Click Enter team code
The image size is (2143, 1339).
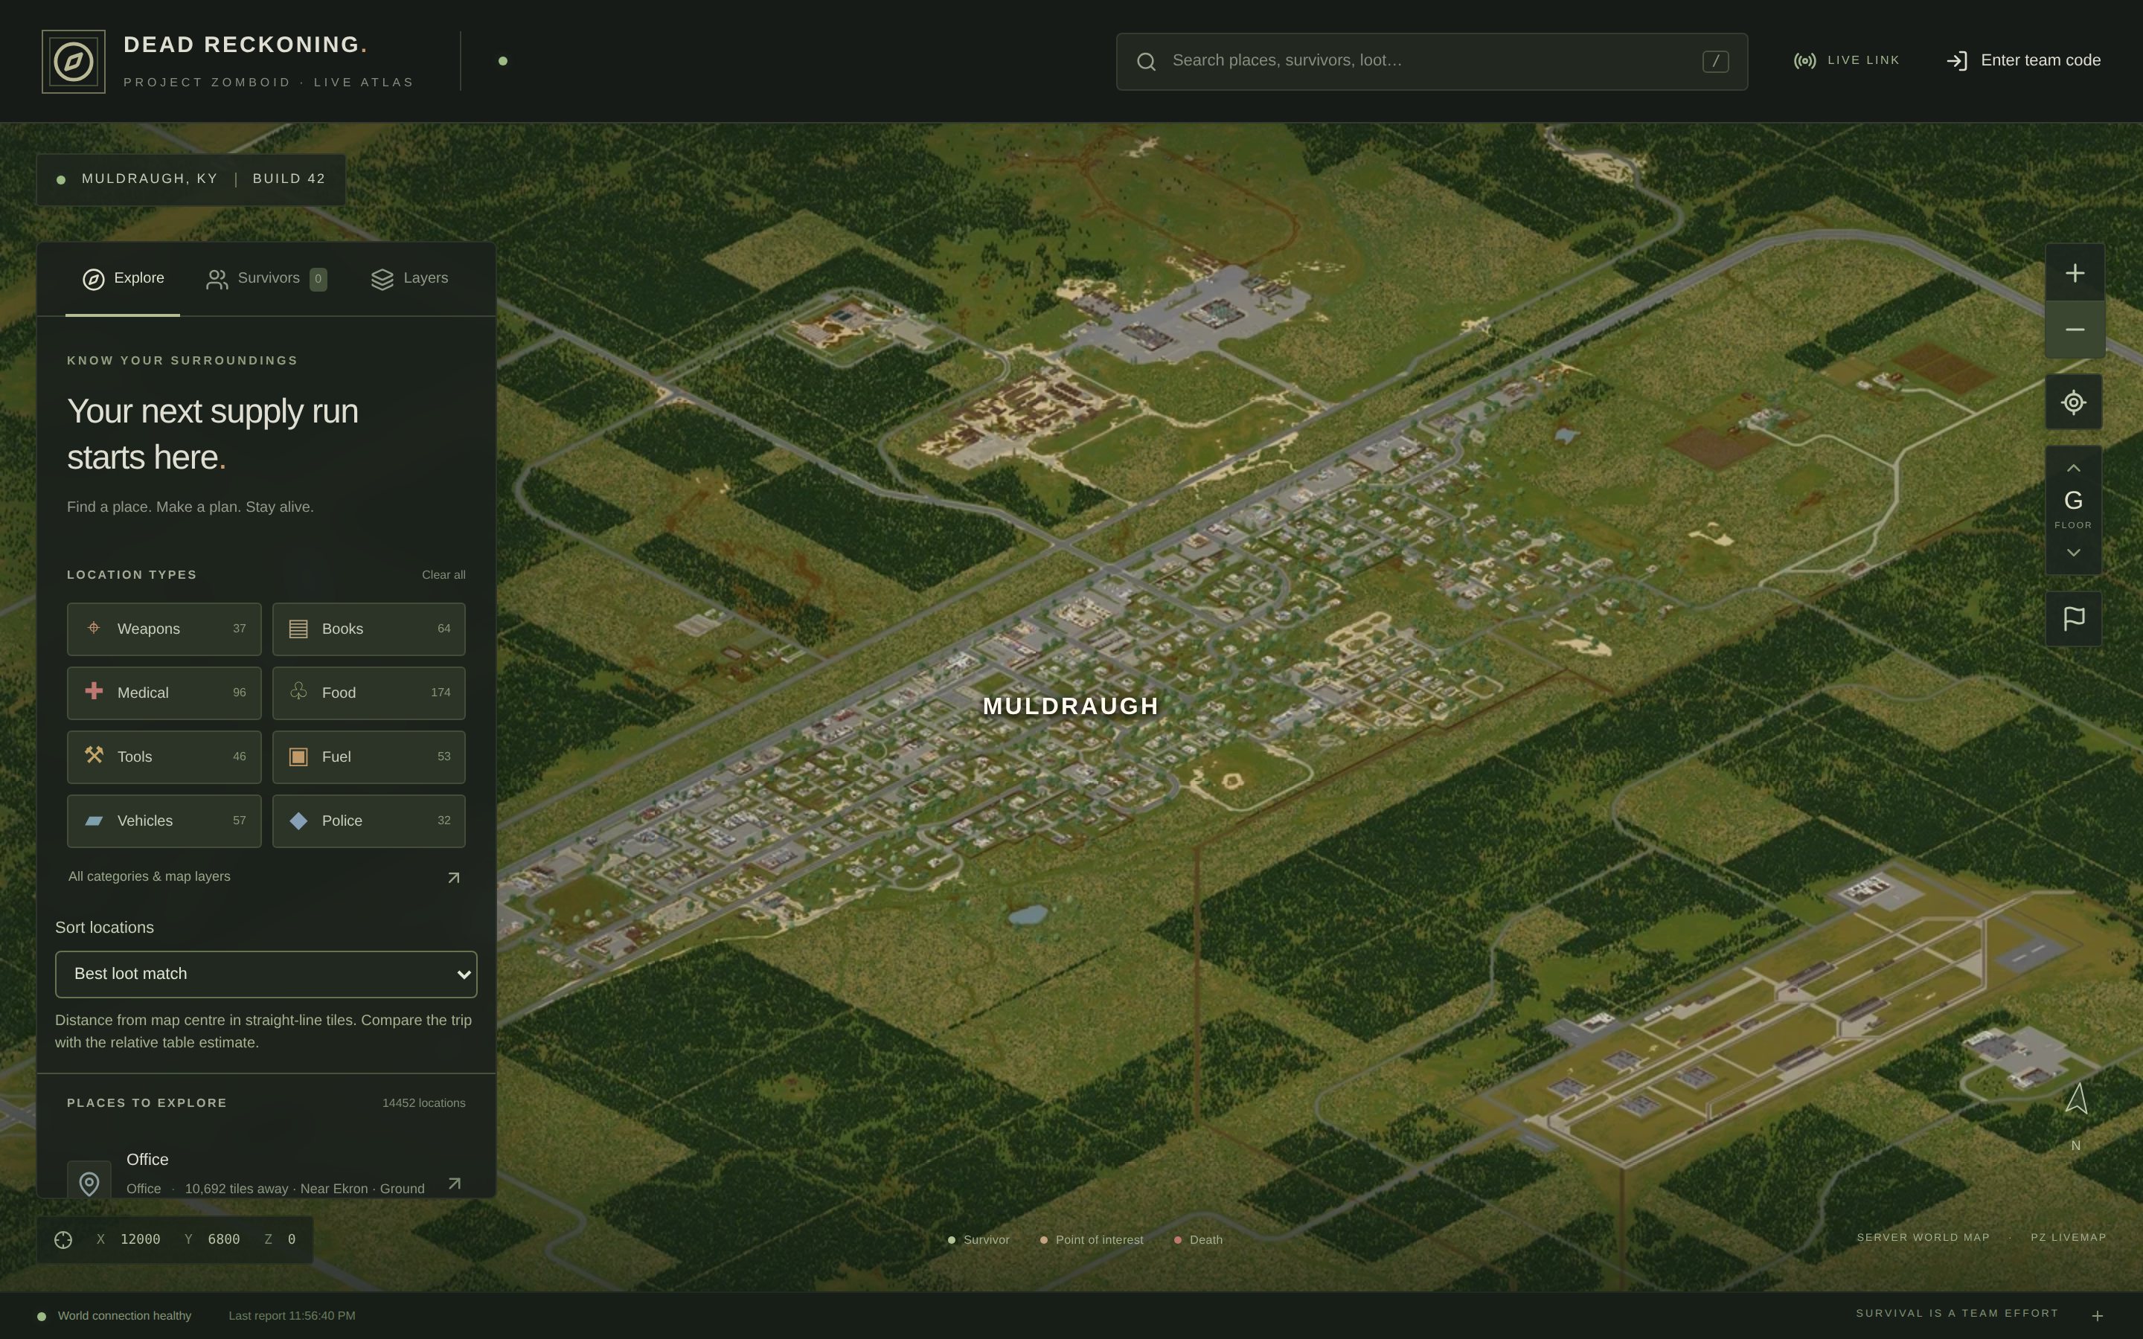pyautogui.click(x=2023, y=60)
